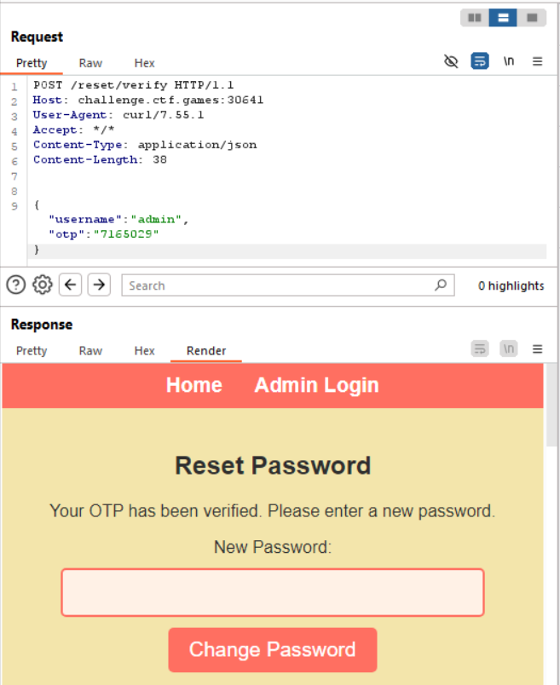Image resolution: width=560 pixels, height=685 pixels.
Task: Select the top-bottom split layout icon
Action: point(503,18)
